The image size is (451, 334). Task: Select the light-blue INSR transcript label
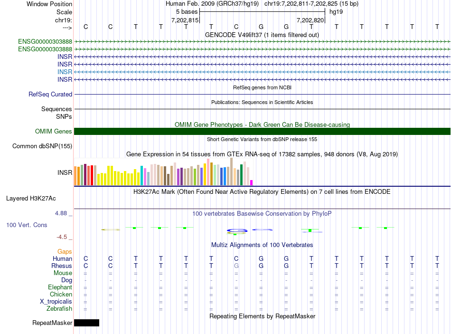click(65, 72)
